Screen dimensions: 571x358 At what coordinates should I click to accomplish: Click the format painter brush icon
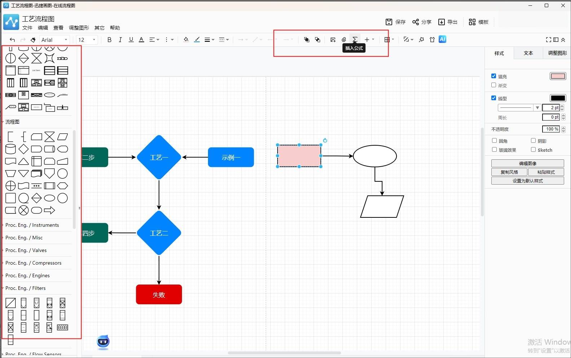[33, 40]
